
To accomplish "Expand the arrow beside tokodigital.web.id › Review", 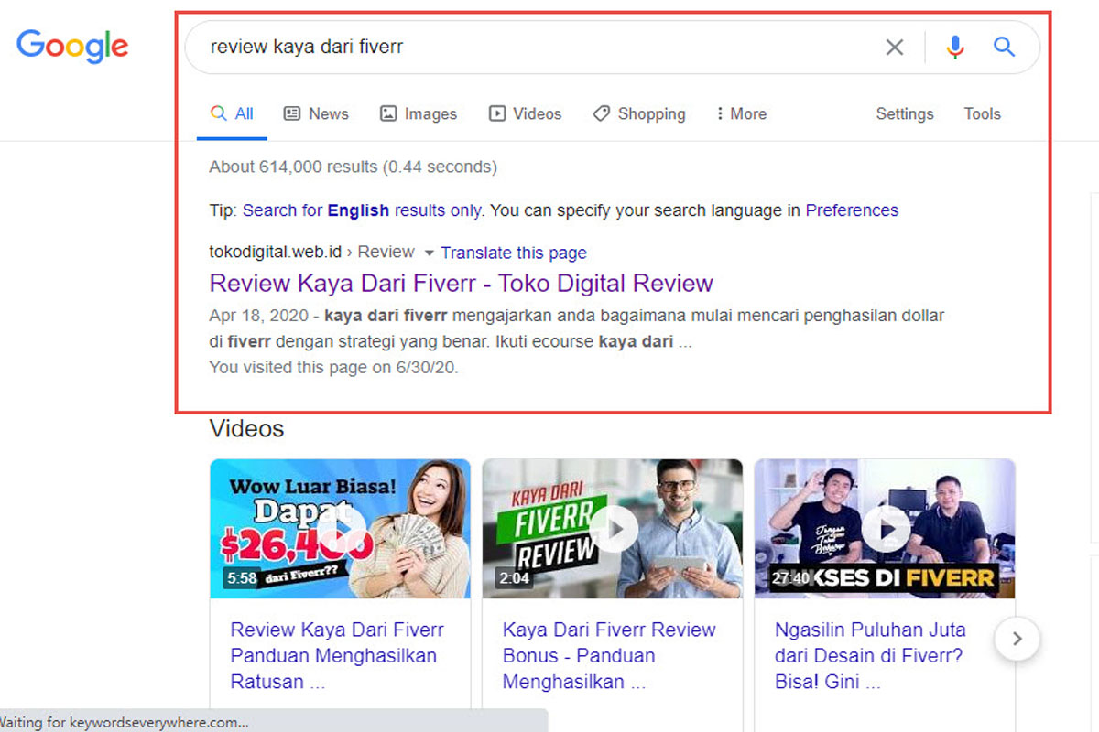I will tap(429, 253).
